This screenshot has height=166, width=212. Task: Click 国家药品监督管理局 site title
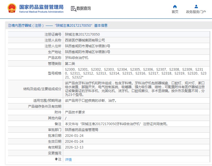(x=41, y=7)
